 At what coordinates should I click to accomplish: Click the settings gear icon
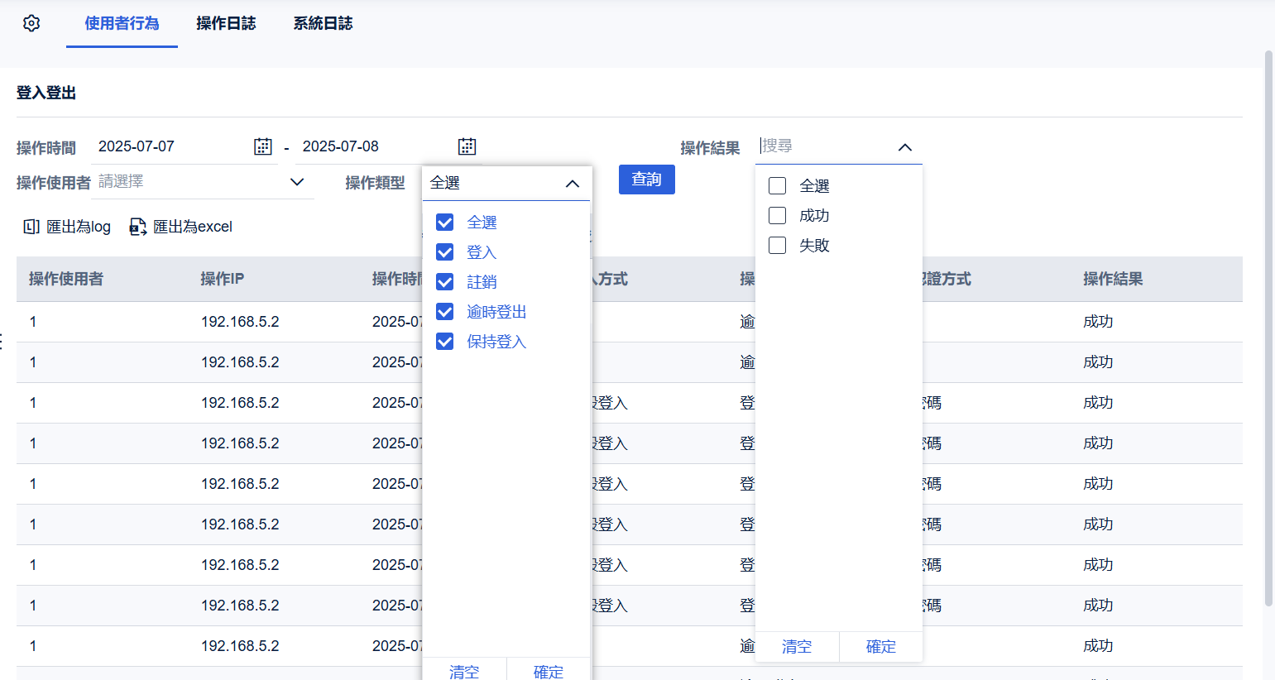(31, 23)
